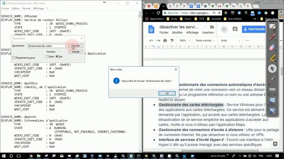Click OK in the Bloc-notes message box

point(167,93)
